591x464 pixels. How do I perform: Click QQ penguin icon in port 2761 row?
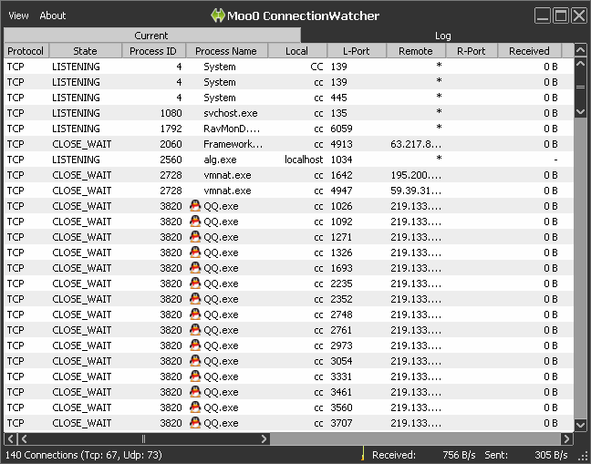195,330
